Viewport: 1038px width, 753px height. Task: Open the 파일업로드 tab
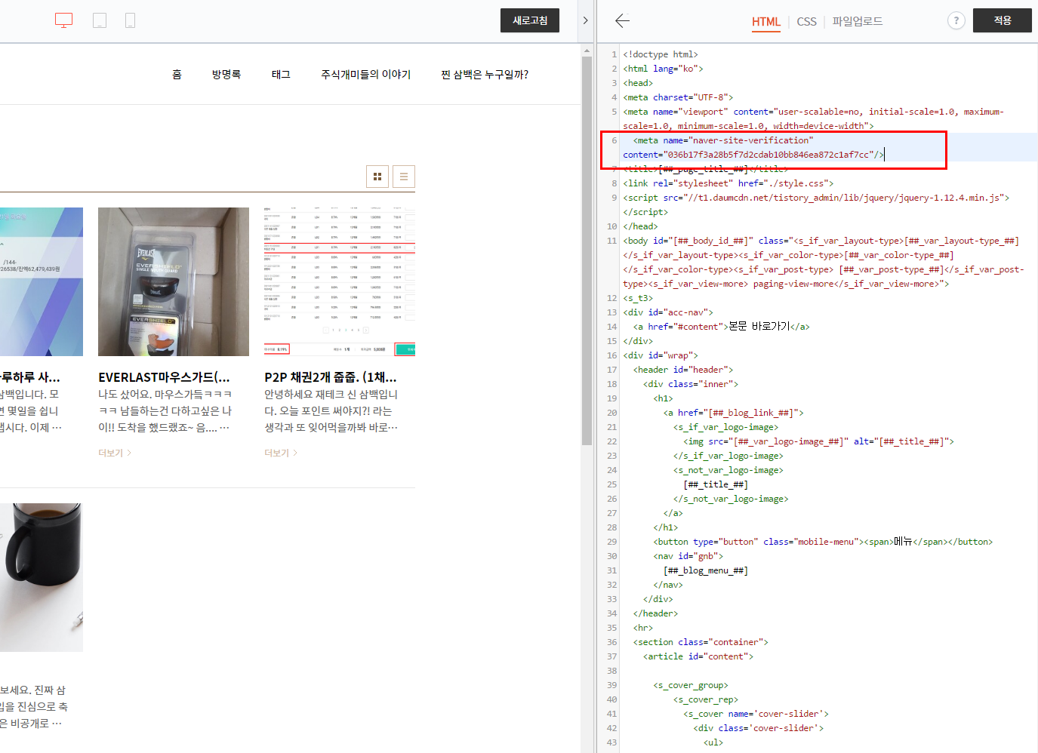(x=858, y=21)
